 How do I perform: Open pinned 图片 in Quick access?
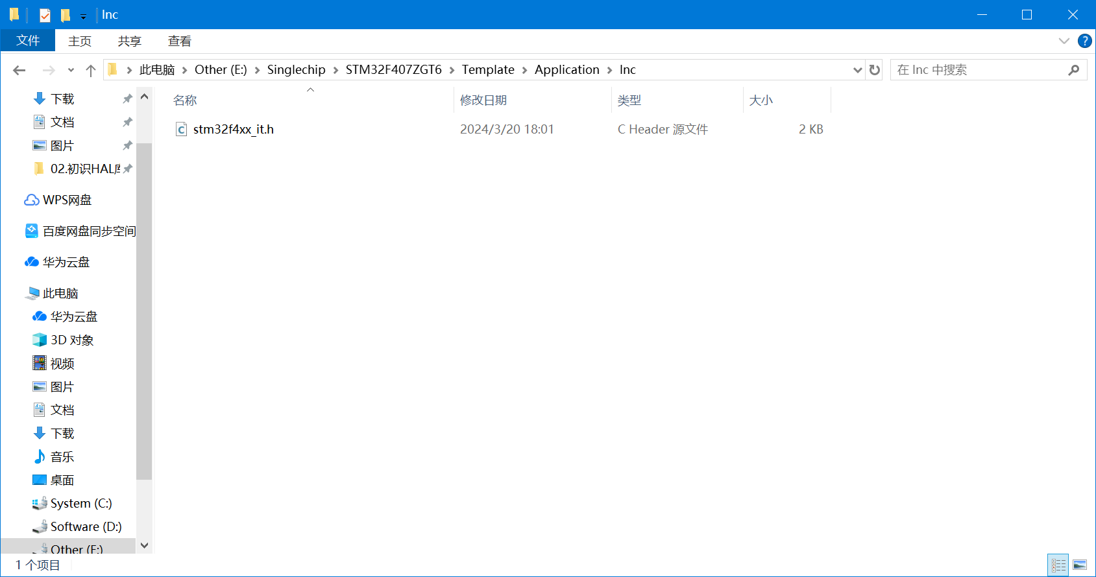pyautogui.click(x=62, y=145)
